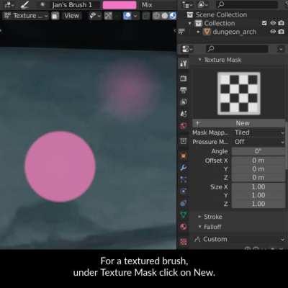Click New under Texture Mask
The image size is (288, 288).
(239, 123)
